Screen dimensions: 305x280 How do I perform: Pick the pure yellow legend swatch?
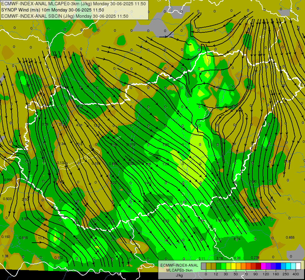tap(233, 266)
